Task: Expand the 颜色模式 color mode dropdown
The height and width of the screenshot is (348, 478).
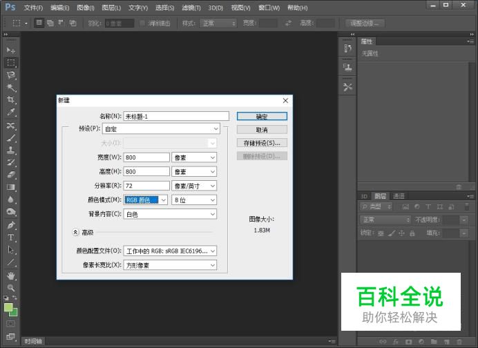Action: 163,200
